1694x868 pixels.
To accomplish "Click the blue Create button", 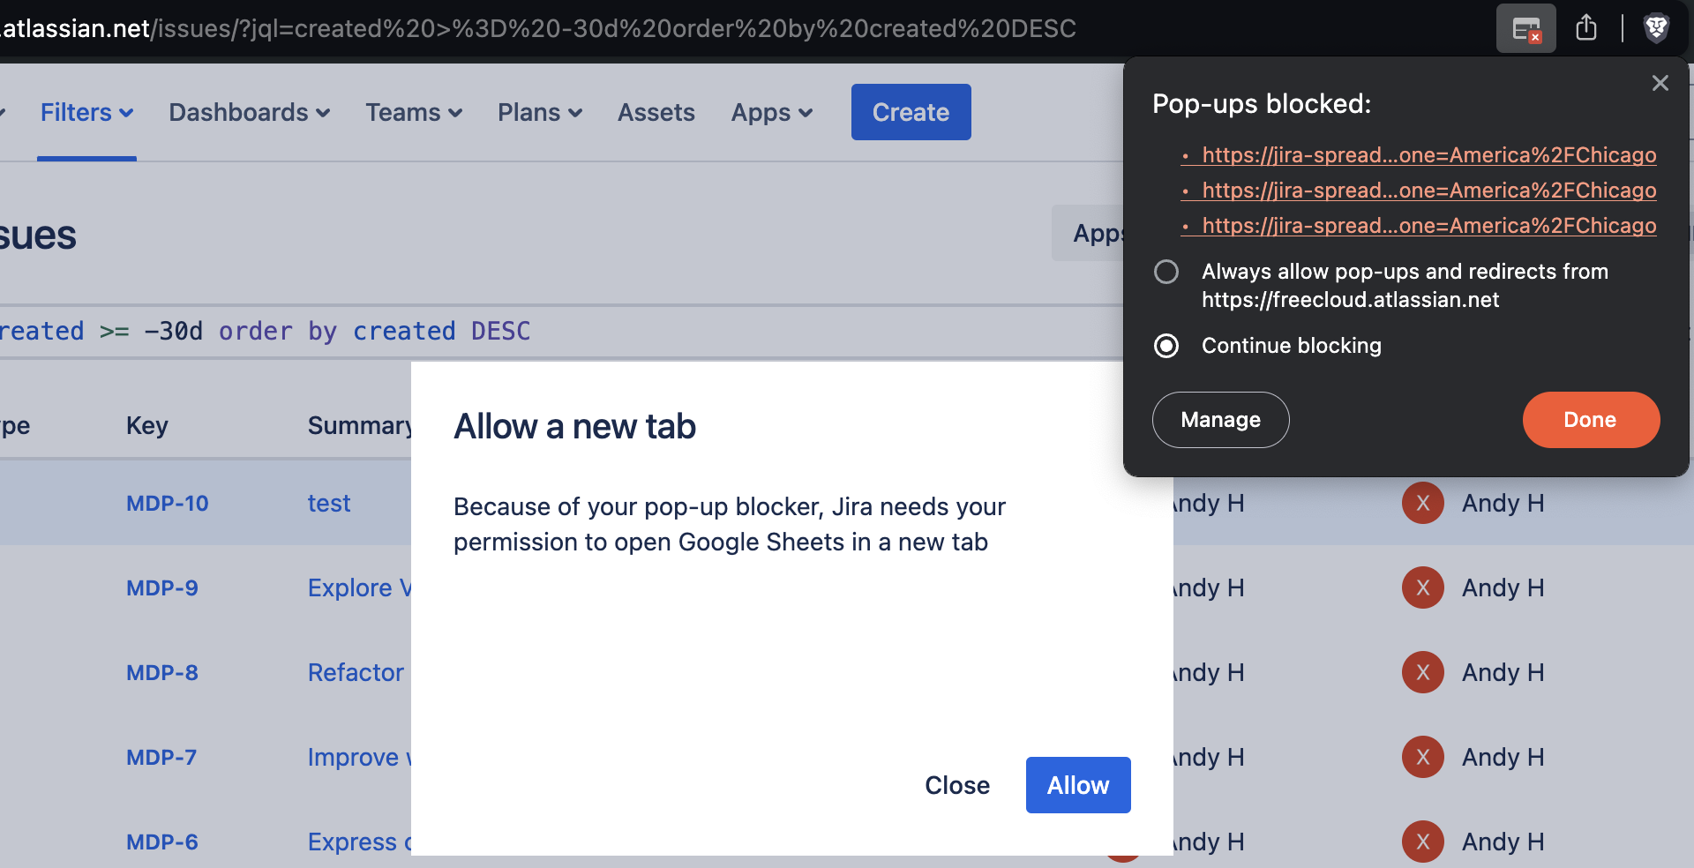I will 911,112.
